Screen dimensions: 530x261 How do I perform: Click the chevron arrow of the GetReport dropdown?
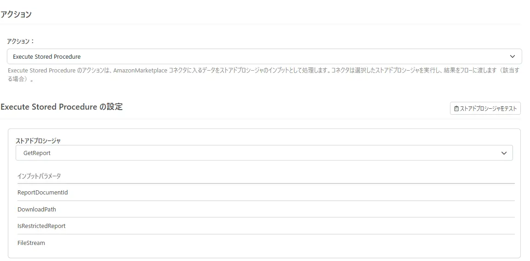(504, 153)
